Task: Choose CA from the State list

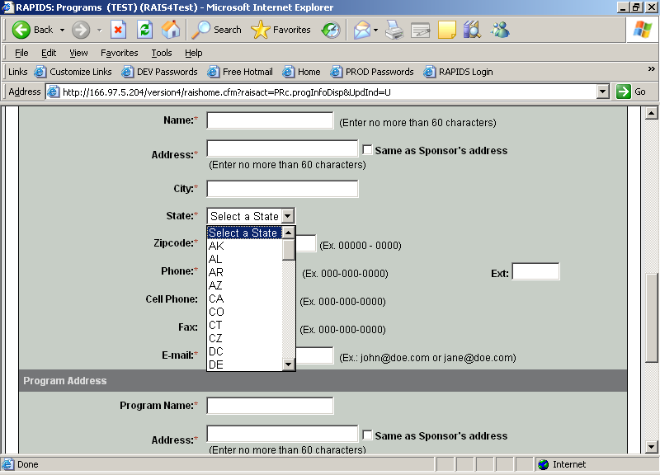Action: (216, 299)
